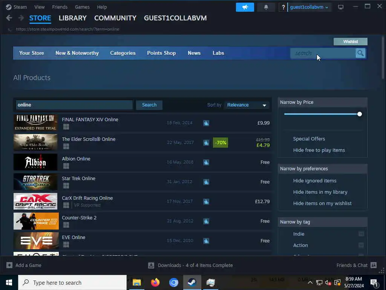Image resolution: width=386 pixels, height=290 pixels.
Task: Switch to the COMMUNITY tab
Action: tap(115, 18)
